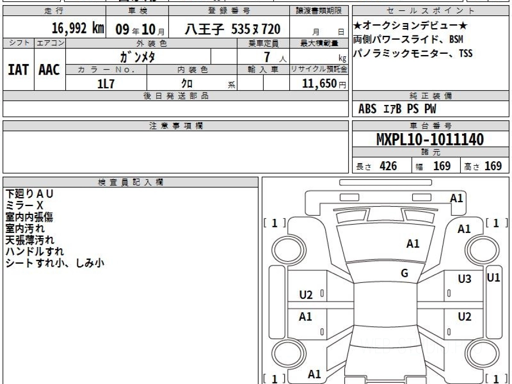Image resolution: width=512 pixels, height=384 pixels.
Task: Select the U1 damage mark on diagram
Action: 494,278
